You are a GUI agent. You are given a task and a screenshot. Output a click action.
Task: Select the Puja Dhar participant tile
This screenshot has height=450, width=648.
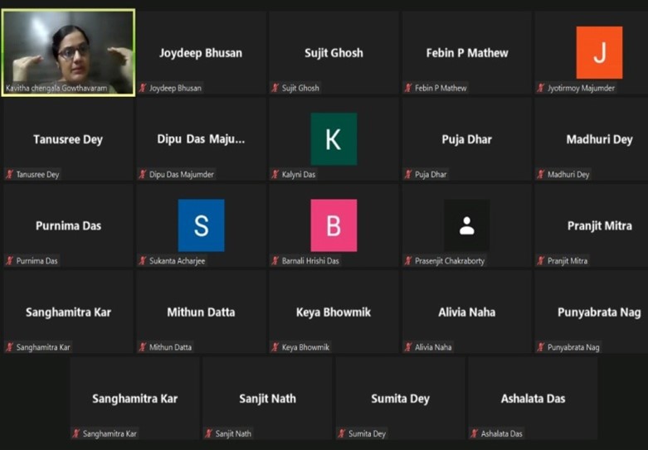[x=466, y=139]
